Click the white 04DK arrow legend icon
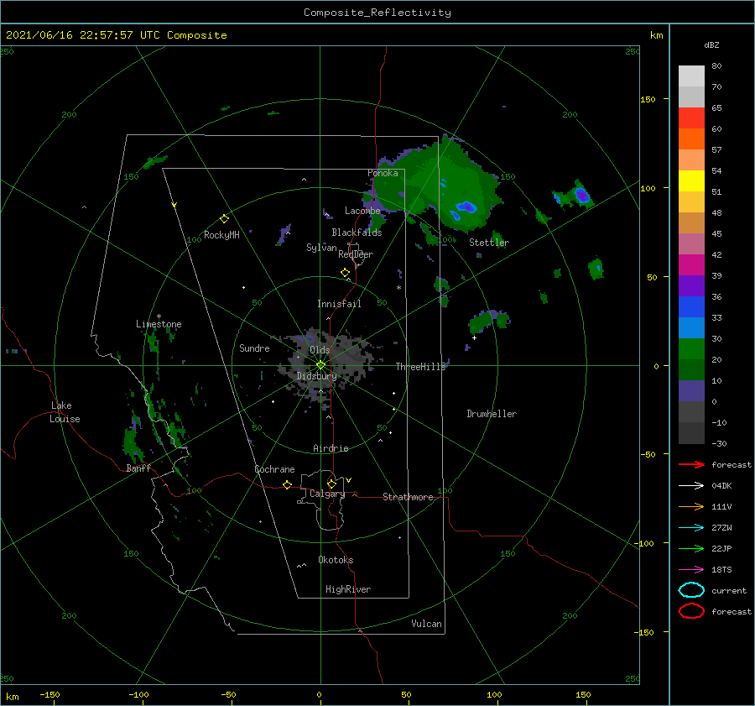The height and width of the screenshot is (706, 755). (x=691, y=486)
